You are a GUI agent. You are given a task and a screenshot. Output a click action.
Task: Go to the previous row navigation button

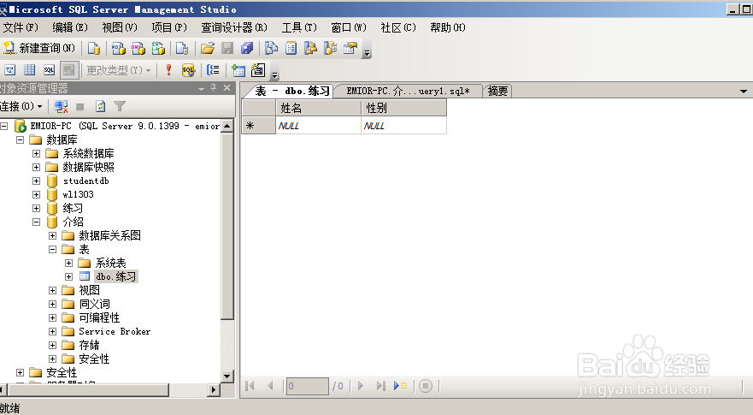[x=270, y=386]
